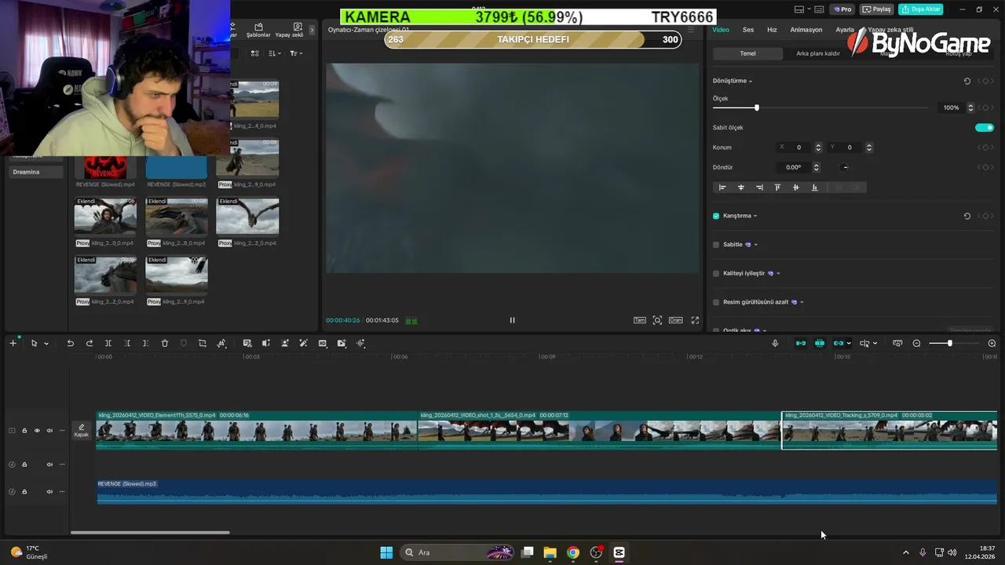Zoom in the timeline with plus icon
This screenshot has width=1005, height=565.
[992, 344]
